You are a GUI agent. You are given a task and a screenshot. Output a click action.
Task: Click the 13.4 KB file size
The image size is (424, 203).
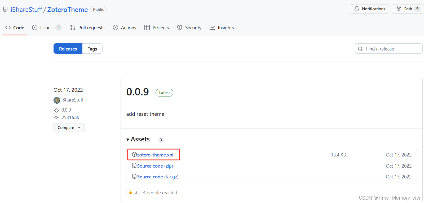(338, 155)
